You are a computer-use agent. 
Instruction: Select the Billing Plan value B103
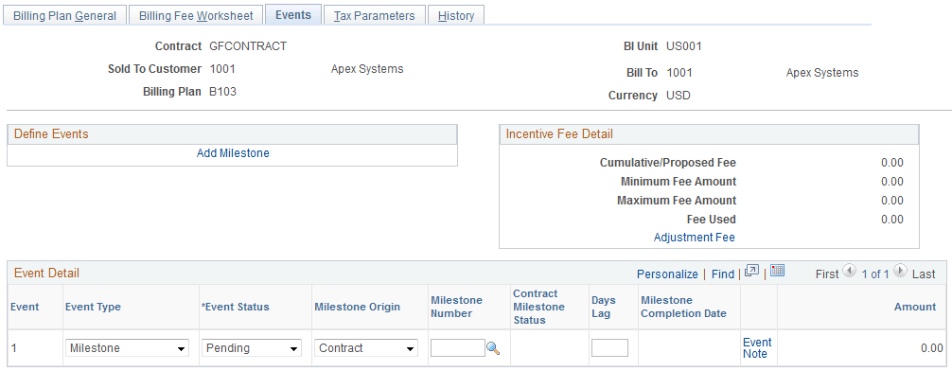[x=222, y=93]
